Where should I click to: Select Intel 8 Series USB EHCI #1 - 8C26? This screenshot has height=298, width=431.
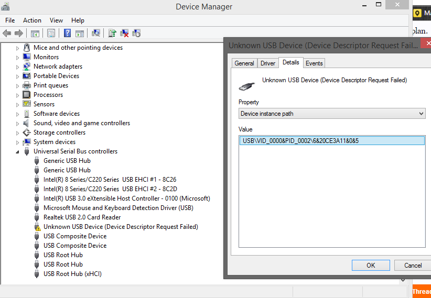coord(110,180)
